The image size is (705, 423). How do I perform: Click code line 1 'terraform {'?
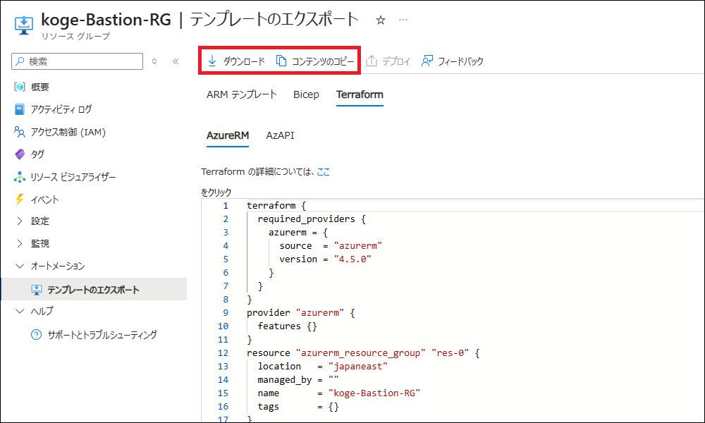(276, 205)
